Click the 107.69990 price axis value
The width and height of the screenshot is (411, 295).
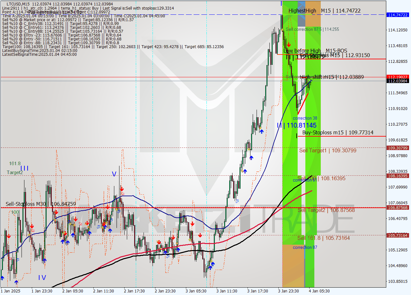tap(398, 187)
